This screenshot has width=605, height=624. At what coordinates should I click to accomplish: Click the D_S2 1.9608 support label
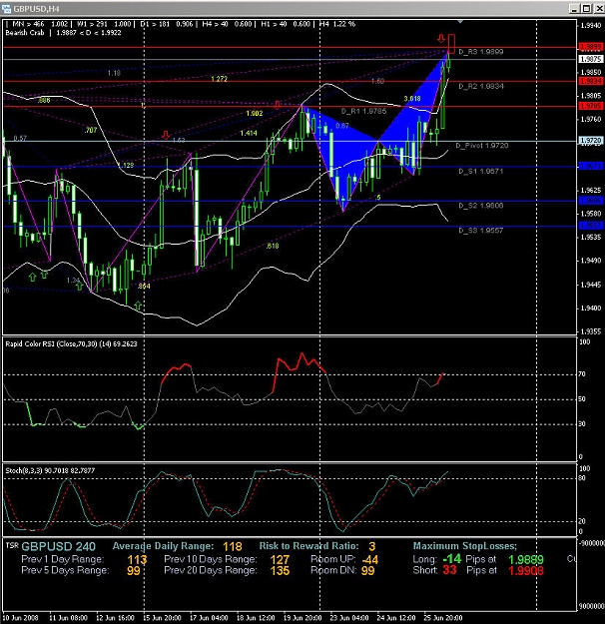[481, 206]
